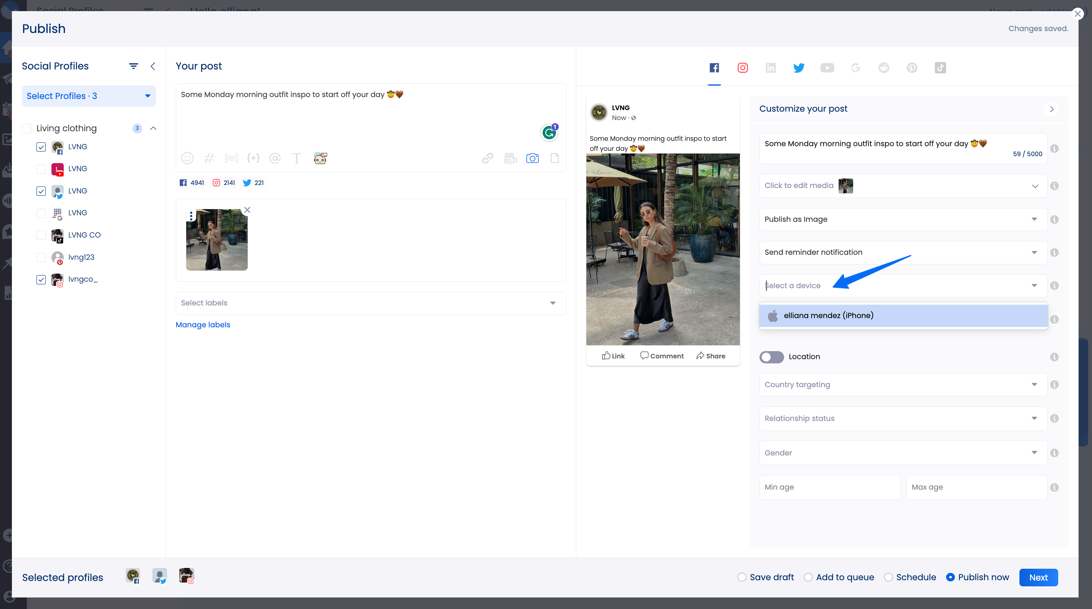The image size is (1092, 609).
Task: Switch to the Twitter preview tab
Action: pyautogui.click(x=799, y=68)
